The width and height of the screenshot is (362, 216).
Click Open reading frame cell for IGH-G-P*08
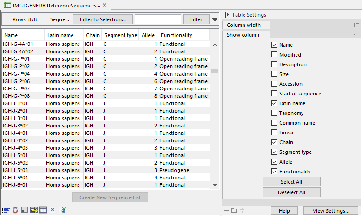pyautogui.click(x=184, y=96)
